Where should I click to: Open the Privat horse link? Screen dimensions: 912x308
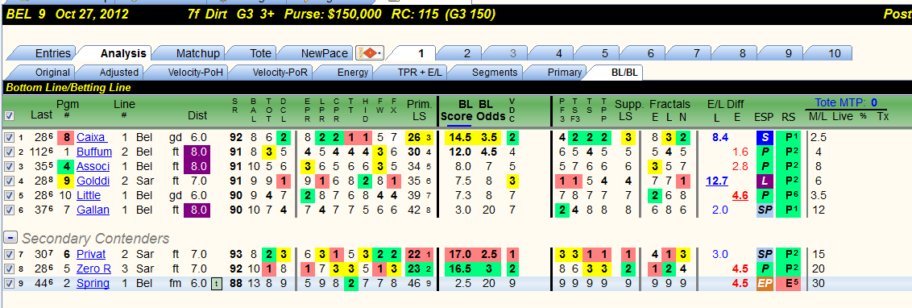click(x=92, y=255)
